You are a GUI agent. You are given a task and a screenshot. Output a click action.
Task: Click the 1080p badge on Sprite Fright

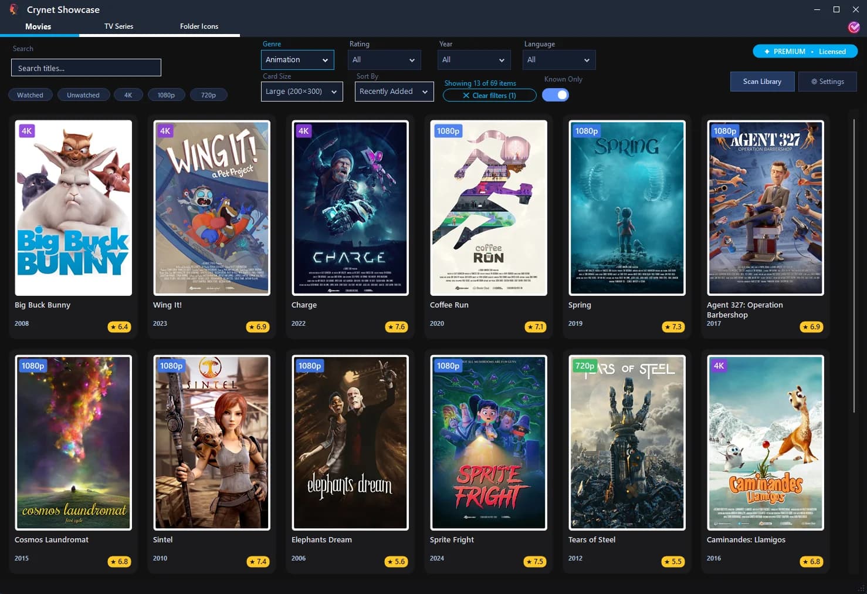[x=448, y=366]
